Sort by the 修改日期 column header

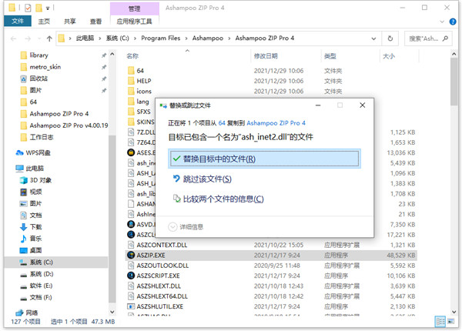[266, 56]
